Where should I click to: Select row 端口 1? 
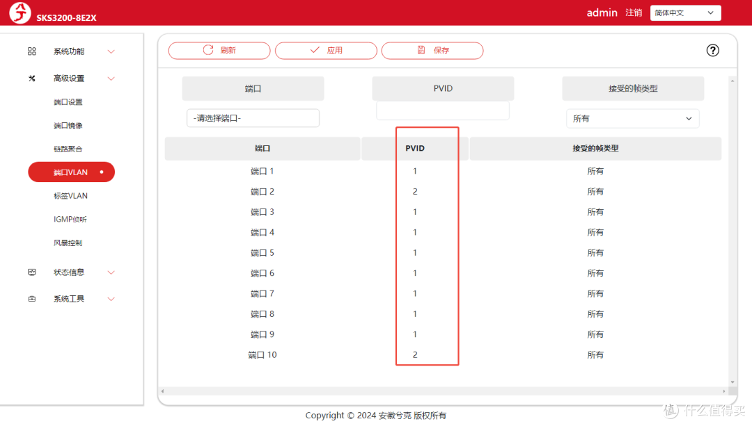tap(443, 172)
